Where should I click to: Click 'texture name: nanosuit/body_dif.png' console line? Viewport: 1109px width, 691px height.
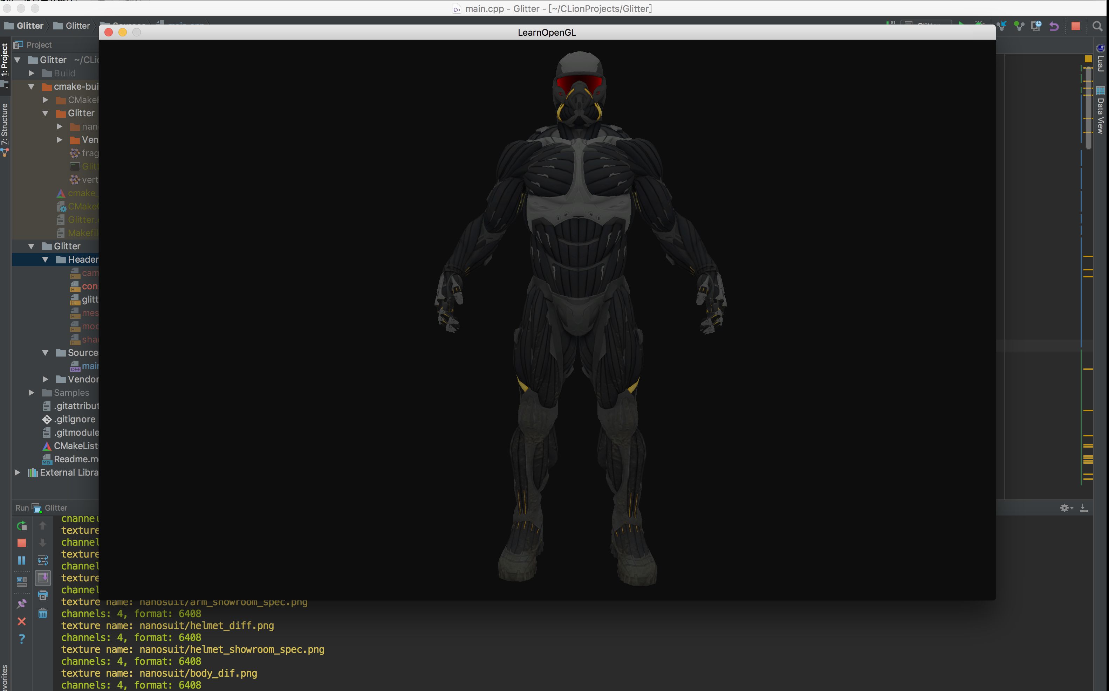159,673
